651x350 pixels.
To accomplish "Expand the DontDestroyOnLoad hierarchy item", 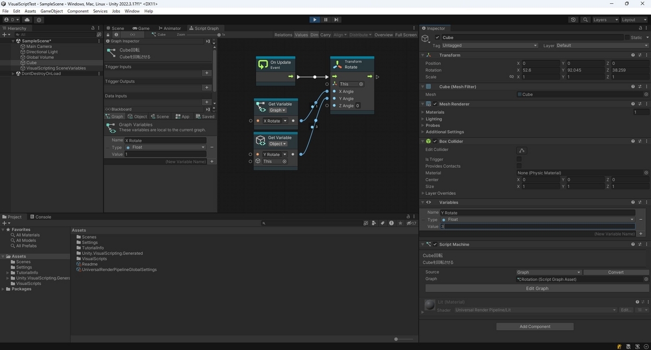I will 13,74.
